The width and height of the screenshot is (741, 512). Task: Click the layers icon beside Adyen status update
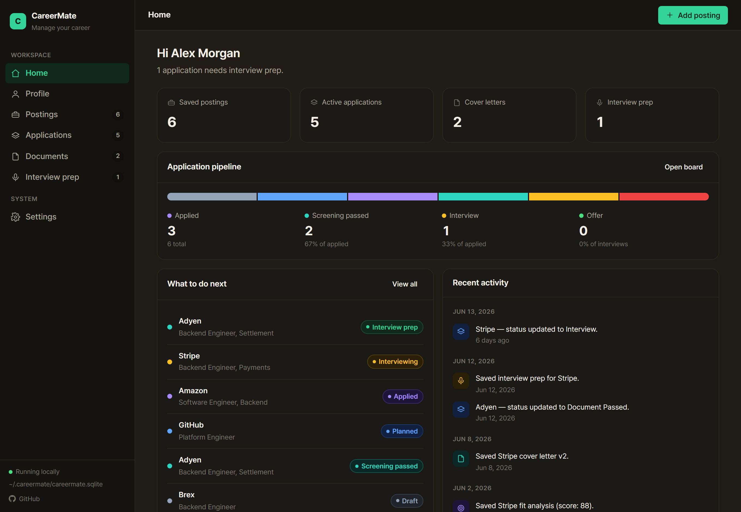461,409
